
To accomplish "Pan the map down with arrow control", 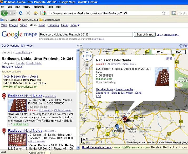I will point(87,59).
